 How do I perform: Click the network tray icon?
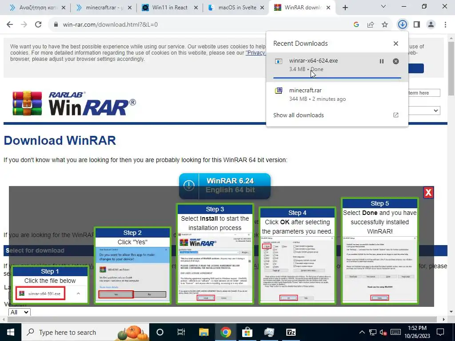click(x=373, y=333)
